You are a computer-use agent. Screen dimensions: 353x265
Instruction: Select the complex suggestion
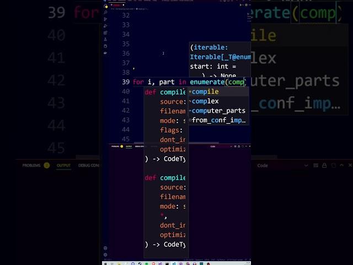click(218, 101)
